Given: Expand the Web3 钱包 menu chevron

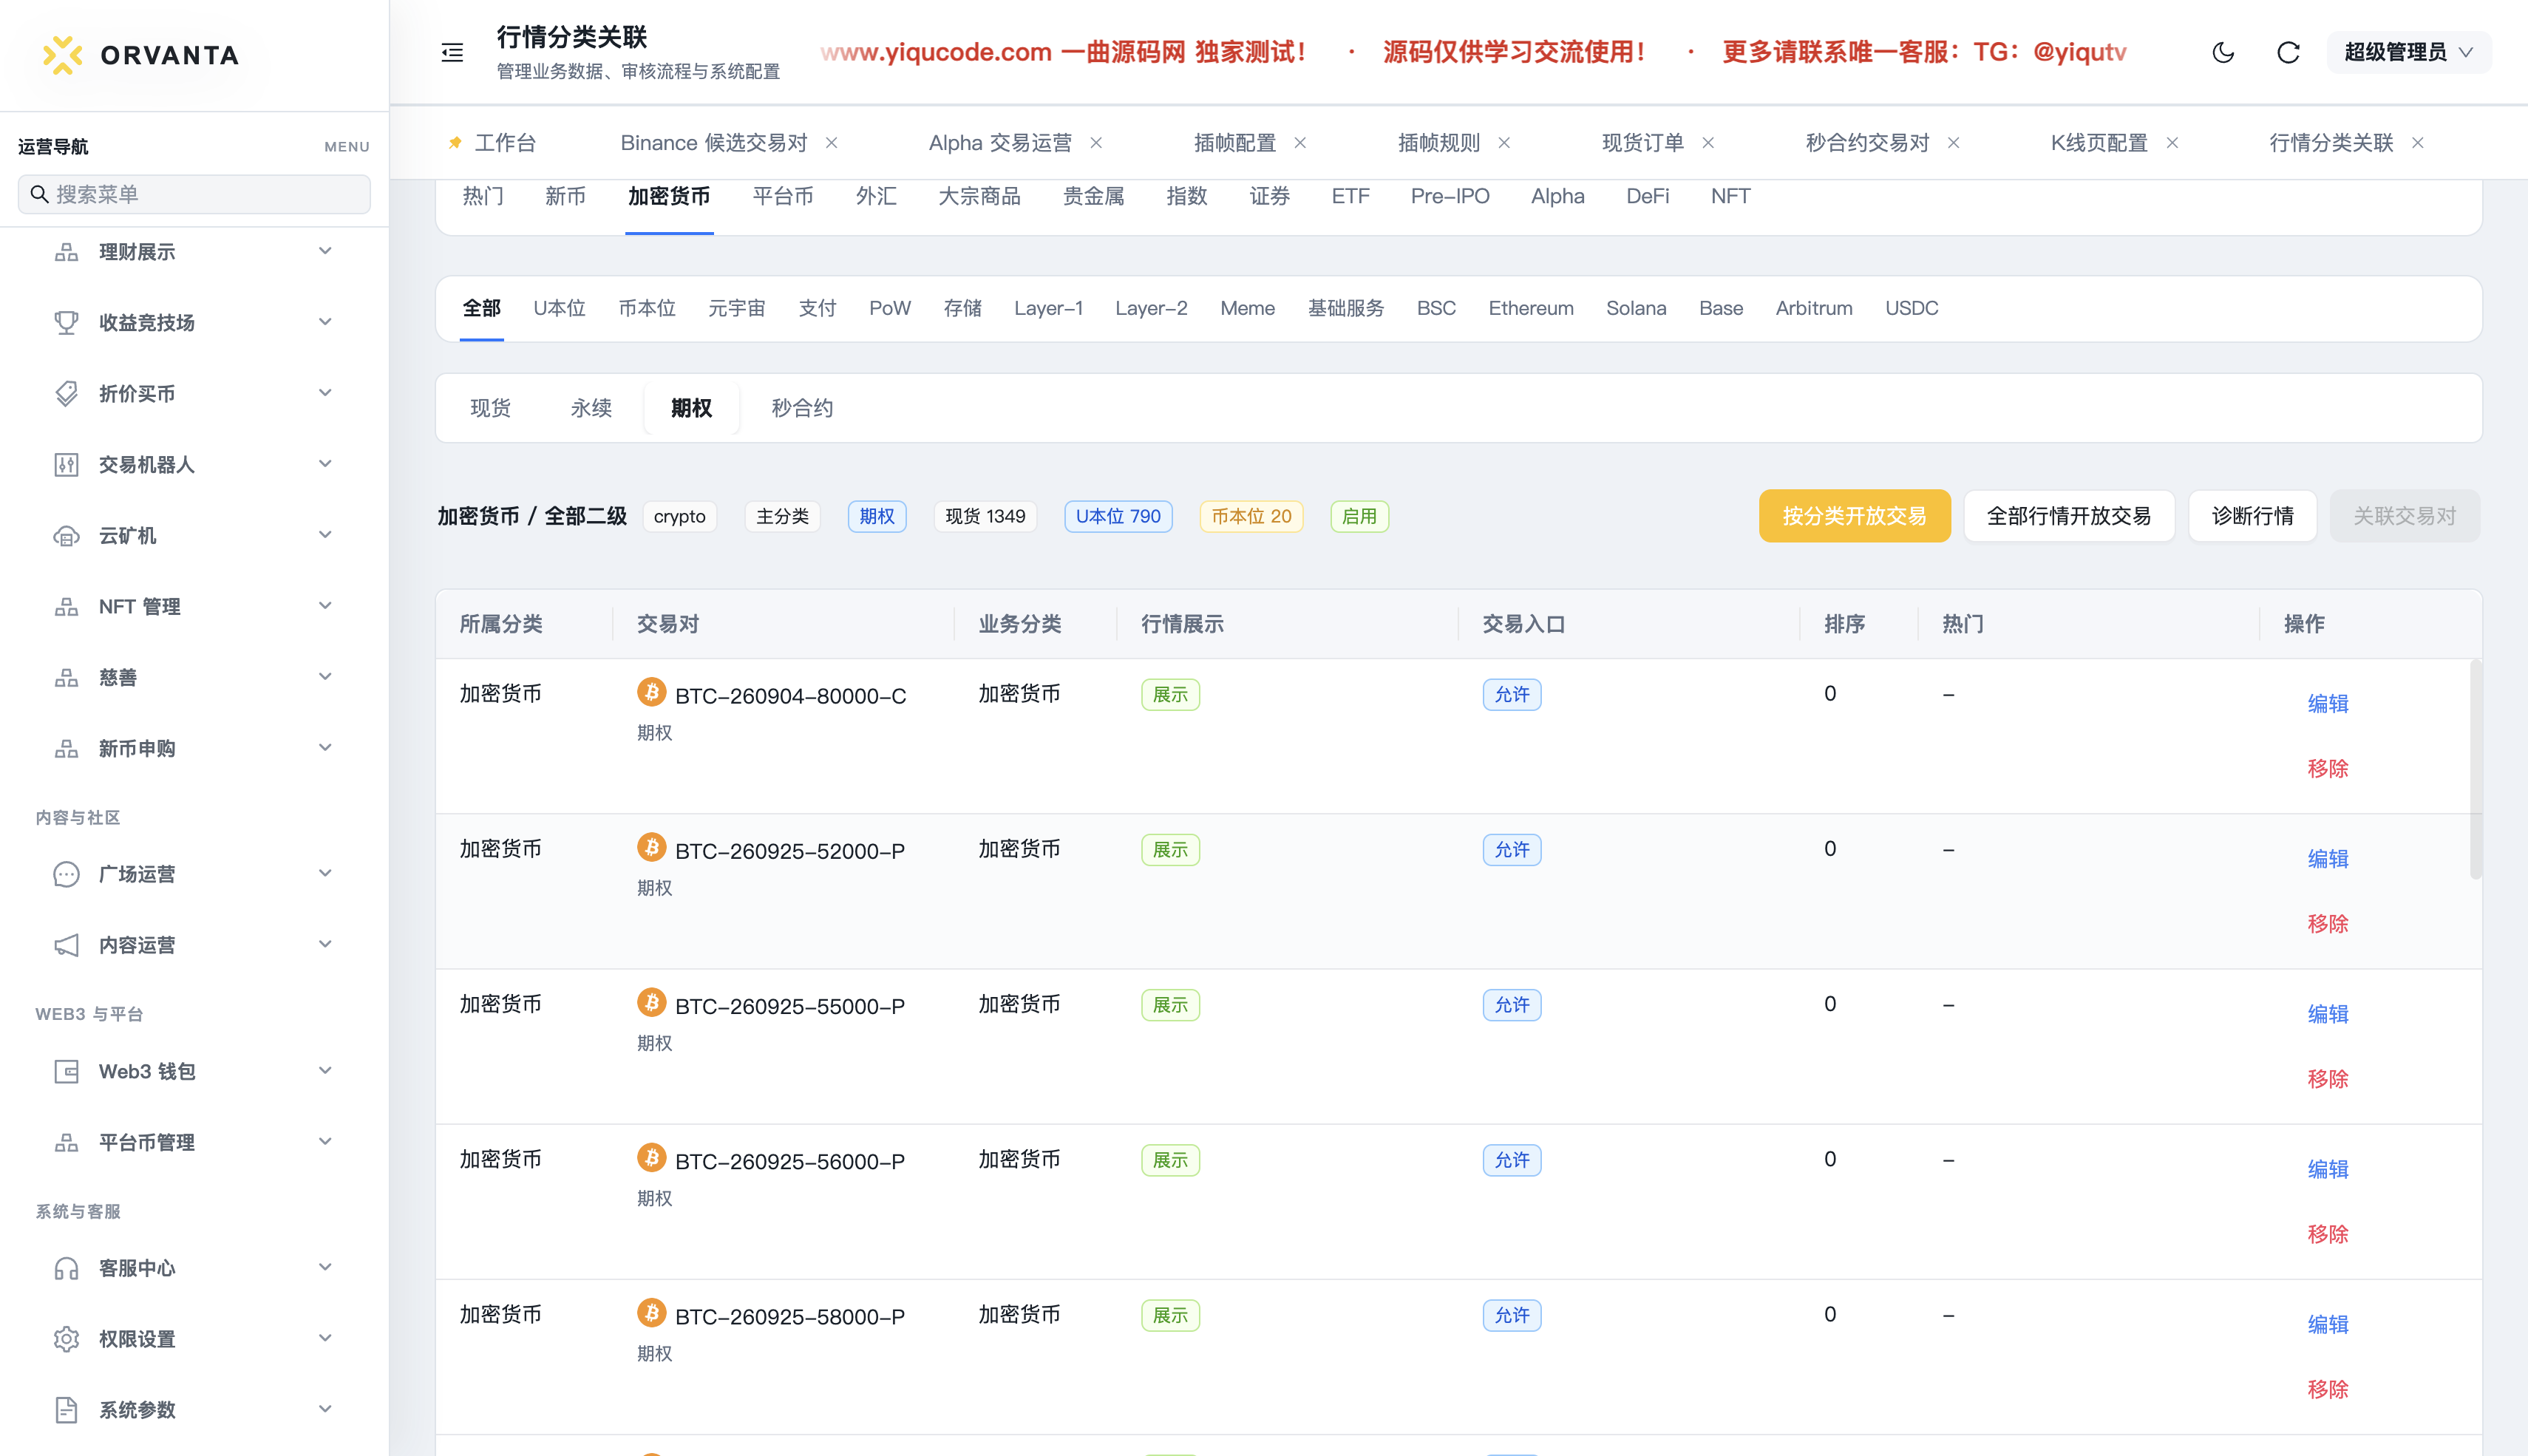Looking at the screenshot, I should click(x=325, y=1071).
